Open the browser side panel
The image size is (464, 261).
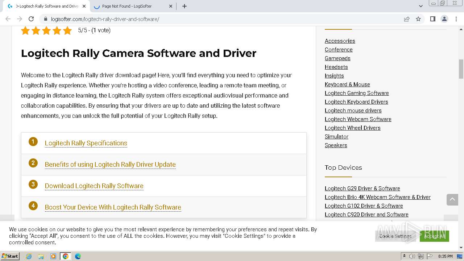(432, 19)
